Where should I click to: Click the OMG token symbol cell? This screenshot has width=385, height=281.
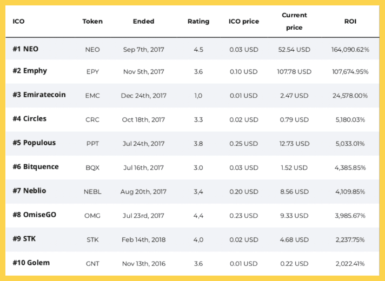point(92,216)
